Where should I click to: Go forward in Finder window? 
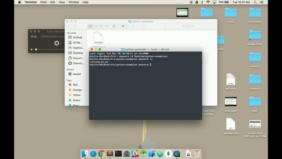pos(74,26)
